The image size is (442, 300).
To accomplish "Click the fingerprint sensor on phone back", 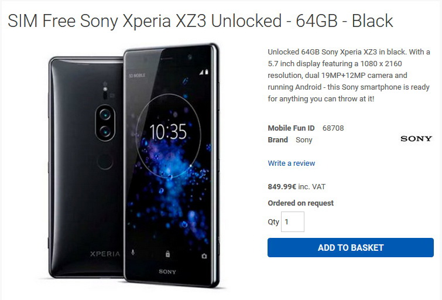I will 105,162.
